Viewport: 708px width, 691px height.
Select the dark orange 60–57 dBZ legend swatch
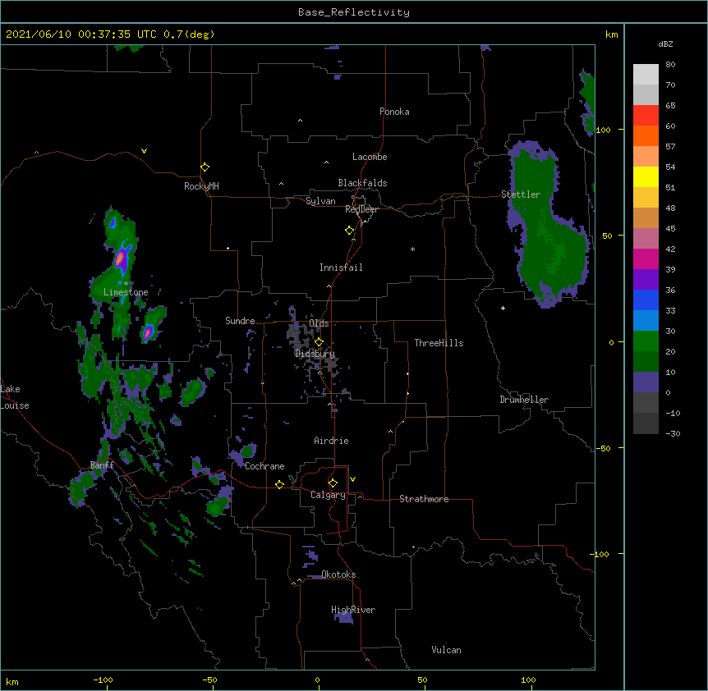pos(646,135)
